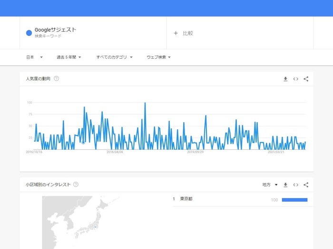
Task: Open embed code for 人気度の動向 chart
Action: [295, 79]
